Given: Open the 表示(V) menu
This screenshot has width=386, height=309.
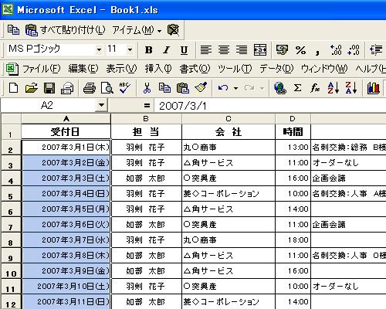Looking at the screenshot, I should pos(121,69).
